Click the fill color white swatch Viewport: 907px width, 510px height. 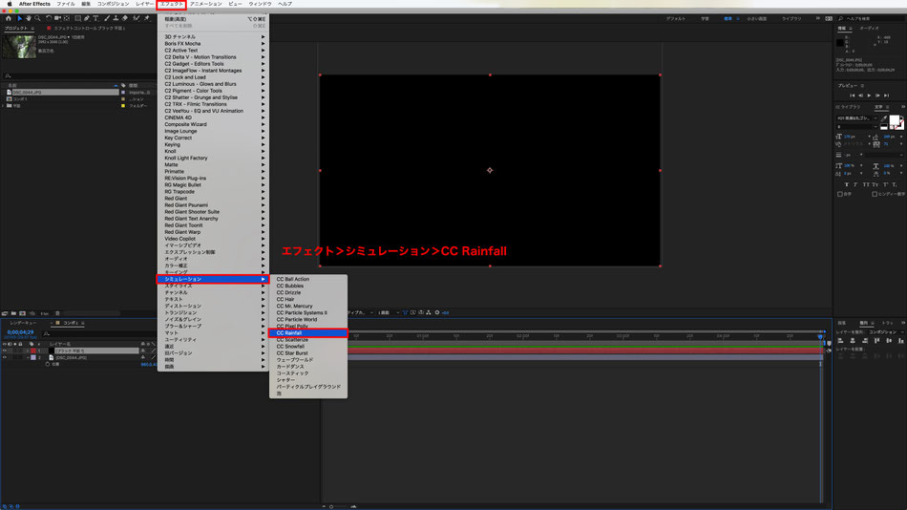point(894,120)
